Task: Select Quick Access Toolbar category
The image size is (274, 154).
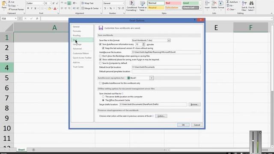Action: (x=82, y=58)
